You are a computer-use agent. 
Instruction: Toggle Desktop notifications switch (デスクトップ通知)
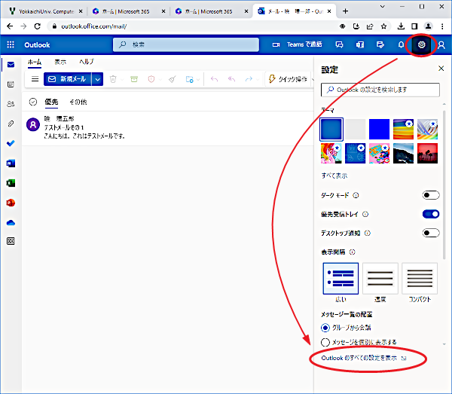431,233
